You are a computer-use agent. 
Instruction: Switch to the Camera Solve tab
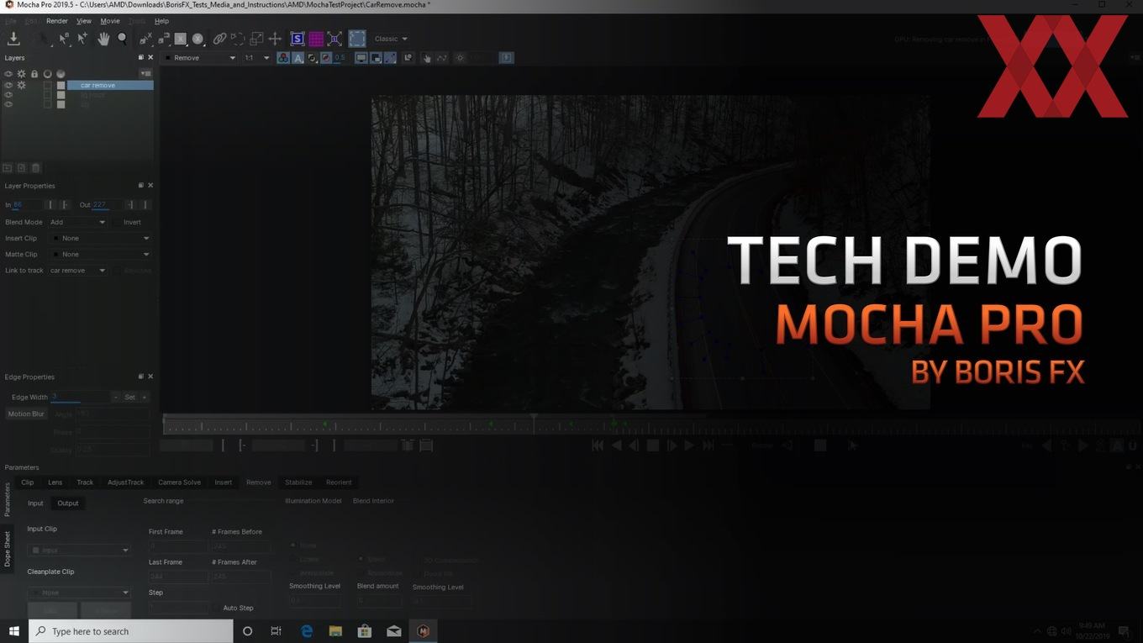click(x=179, y=482)
